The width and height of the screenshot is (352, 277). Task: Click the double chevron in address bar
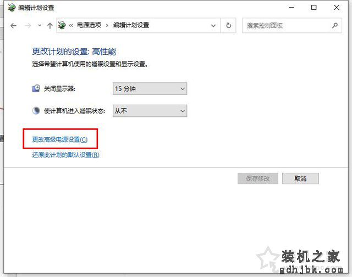point(71,26)
